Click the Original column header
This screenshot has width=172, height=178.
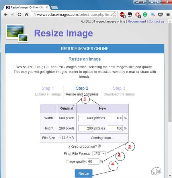[67, 108]
